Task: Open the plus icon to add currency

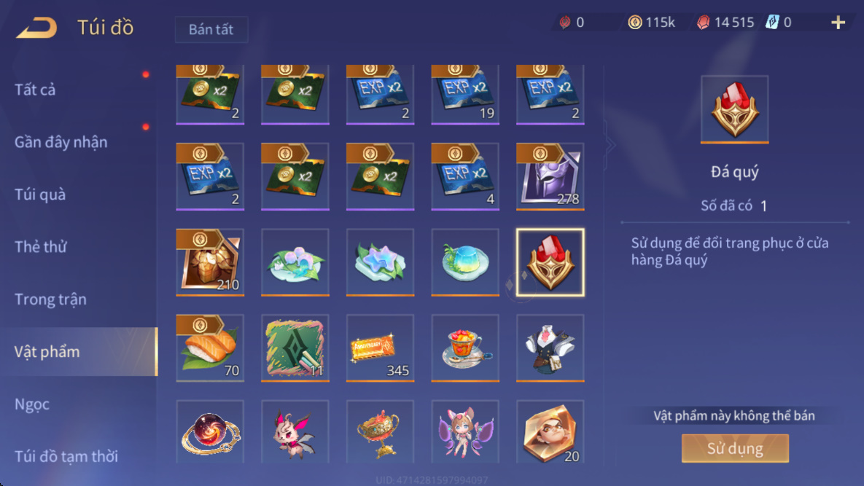Action: (x=838, y=22)
